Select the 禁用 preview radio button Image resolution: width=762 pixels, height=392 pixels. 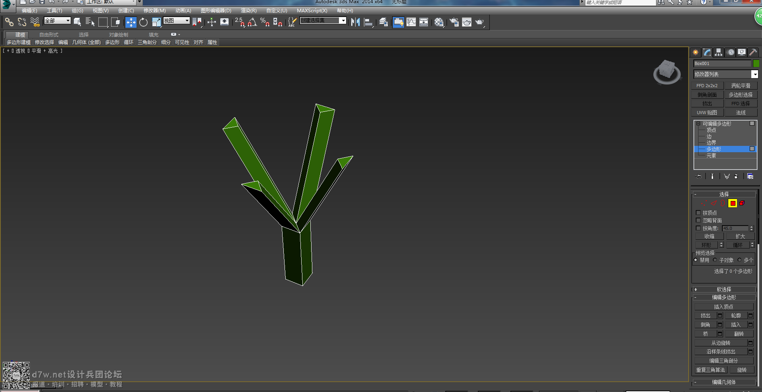pos(695,260)
